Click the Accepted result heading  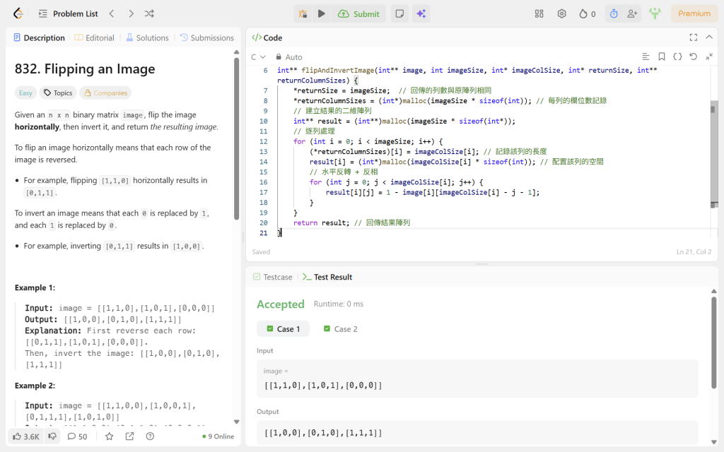tap(280, 304)
